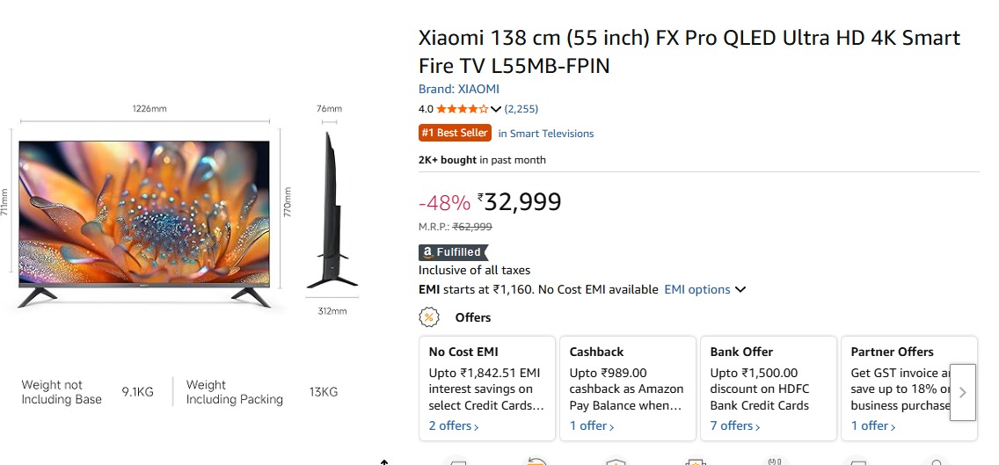Image resolution: width=999 pixels, height=465 pixels.
Task: Click the Amazon Fulfilled badge
Action: (x=453, y=252)
